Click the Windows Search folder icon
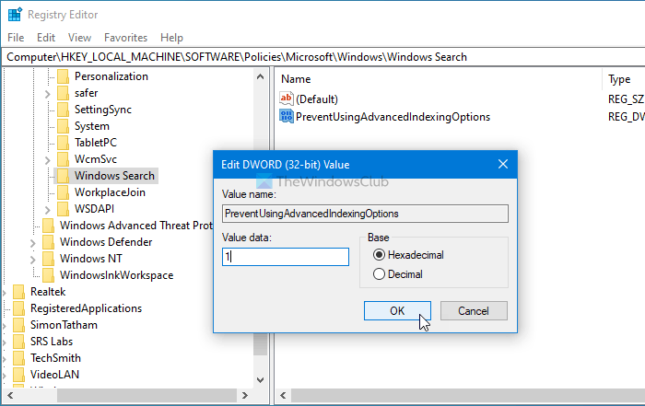Screen dimensions: 645x406 tap(63, 176)
